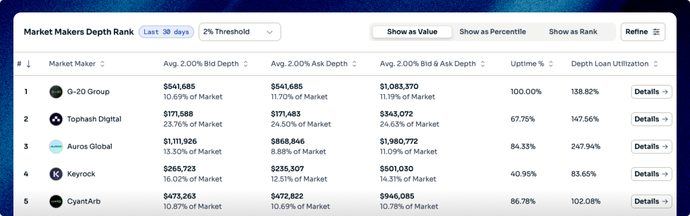Click the $171,483 ask depth value
Viewport: 690px width, 216px height.
pos(287,114)
